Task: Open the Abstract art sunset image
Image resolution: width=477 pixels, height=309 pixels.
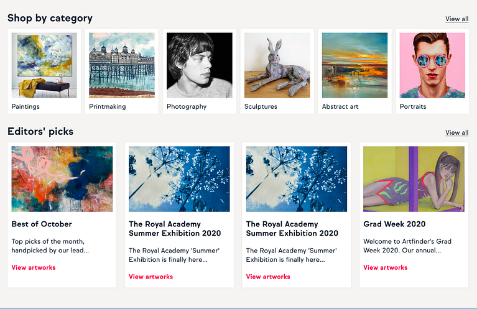Action: click(x=354, y=65)
